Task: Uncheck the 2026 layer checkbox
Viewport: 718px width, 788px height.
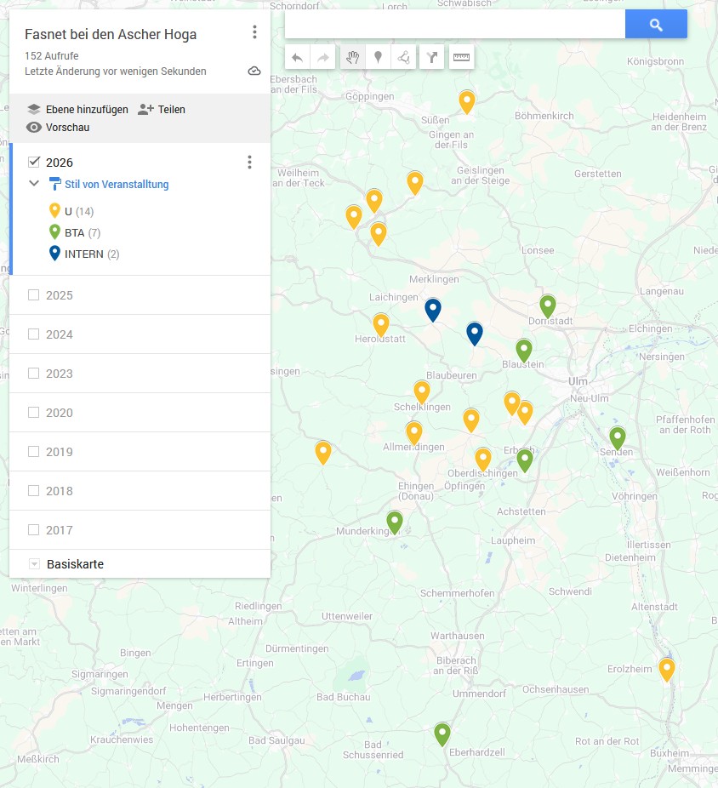Action: [34, 162]
